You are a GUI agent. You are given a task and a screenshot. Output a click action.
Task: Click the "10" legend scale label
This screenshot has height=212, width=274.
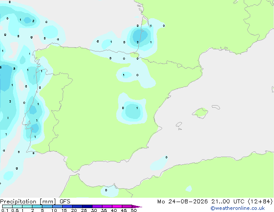click(54, 210)
